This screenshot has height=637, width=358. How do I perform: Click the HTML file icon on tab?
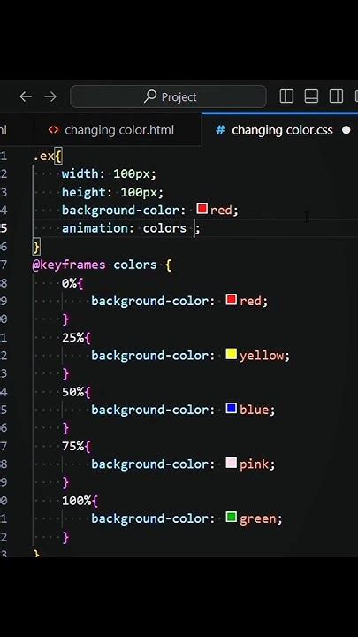point(53,130)
